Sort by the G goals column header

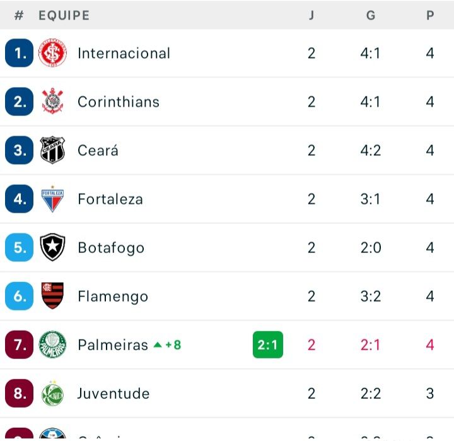click(x=371, y=15)
